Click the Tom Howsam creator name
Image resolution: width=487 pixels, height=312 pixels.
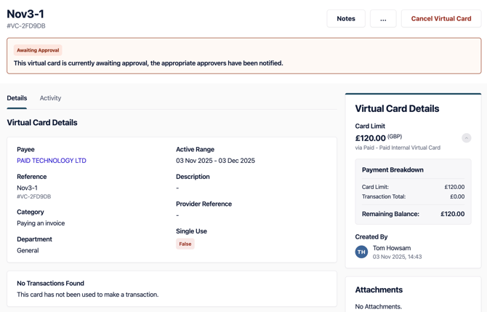pyautogui.click(x=392, y=248)
